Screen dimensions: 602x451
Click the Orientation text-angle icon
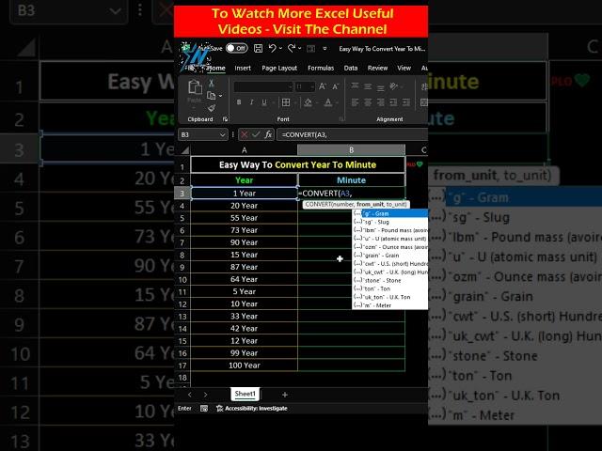coord(393,86)
